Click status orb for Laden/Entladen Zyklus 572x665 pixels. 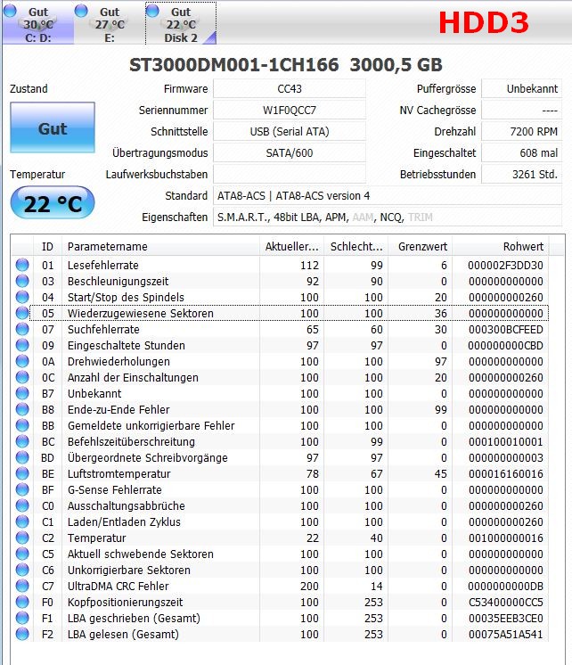[x=22, y=522]
